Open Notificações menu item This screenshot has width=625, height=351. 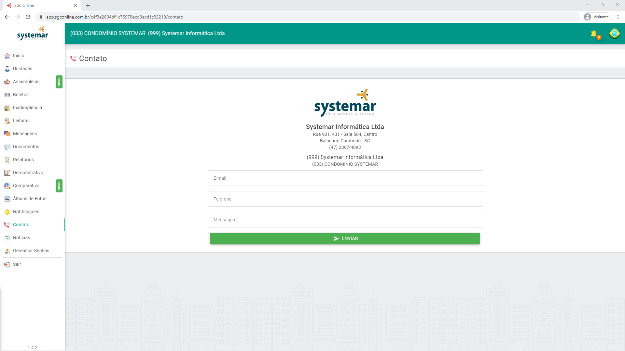tap(26, 212)
